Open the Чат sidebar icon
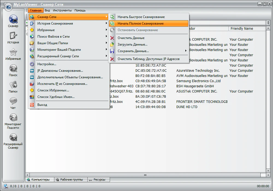Viewport: 273px width, 191px height. 13,102
